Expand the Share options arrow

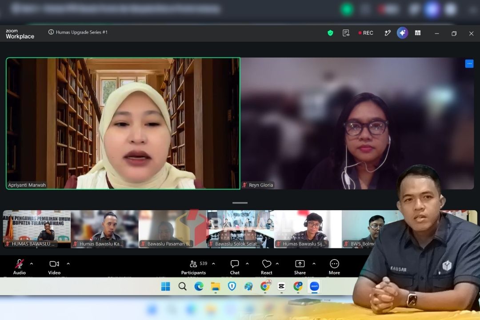coord(314,264)
